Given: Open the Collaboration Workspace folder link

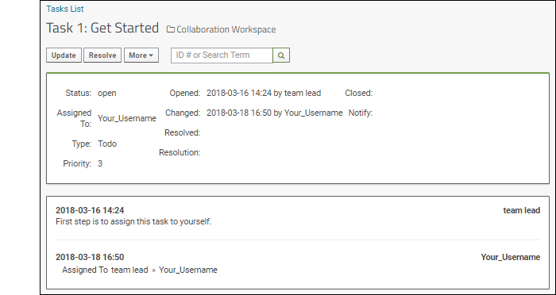Looking at the screenshot, I should [226, 29].
